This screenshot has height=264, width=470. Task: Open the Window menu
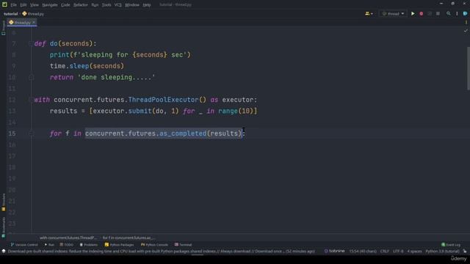[x=132, y=5]
